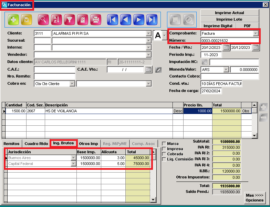Image resolution: width=270 pixels, height=207 pixels.
Task: Click the Número field 0003-00021632
Action: [x=230, y=41]
